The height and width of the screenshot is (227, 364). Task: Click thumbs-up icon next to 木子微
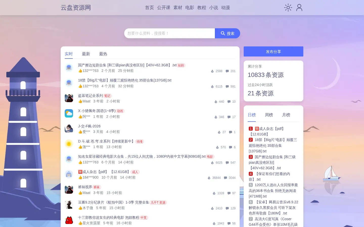coord(80,208)
